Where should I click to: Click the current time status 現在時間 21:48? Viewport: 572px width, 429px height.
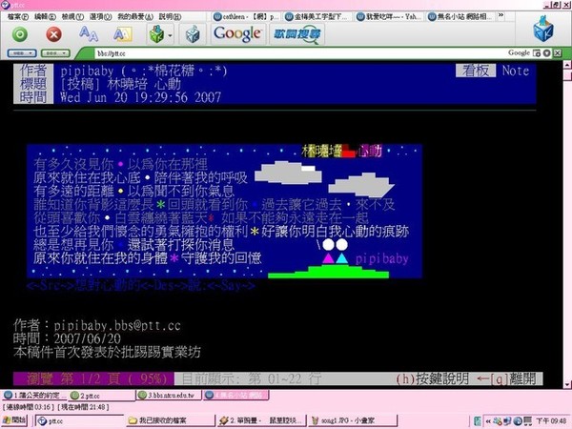83,406
